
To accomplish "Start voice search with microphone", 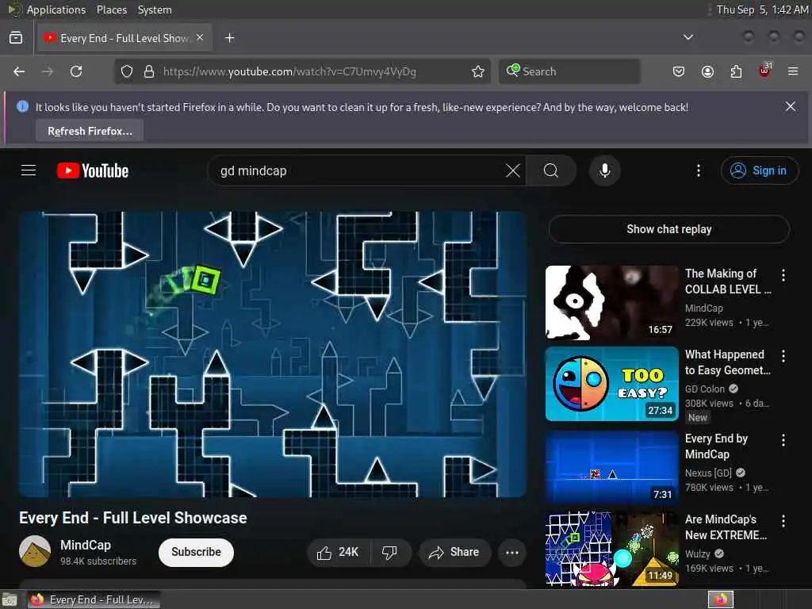I will point(604,170).
